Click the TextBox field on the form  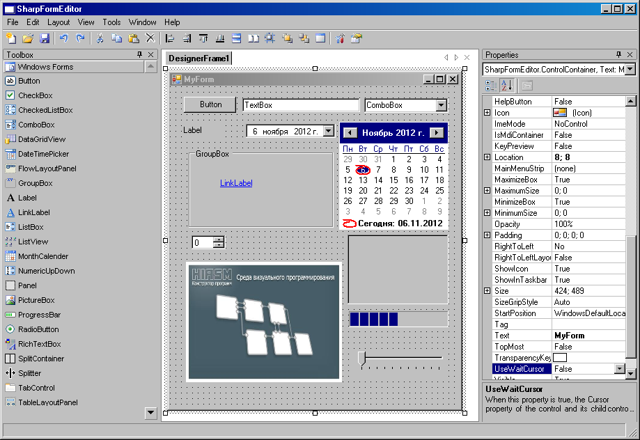[300, 105]
